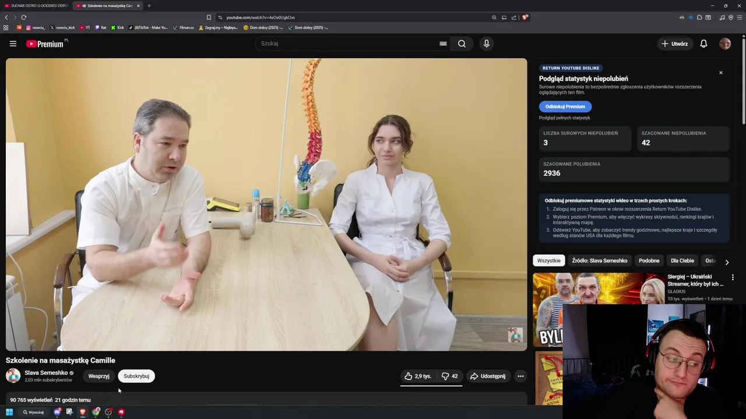Click the Utwórz create button
Image resolution: width=746 pixels, height=419 pixels.
click(x=674, y=44)
